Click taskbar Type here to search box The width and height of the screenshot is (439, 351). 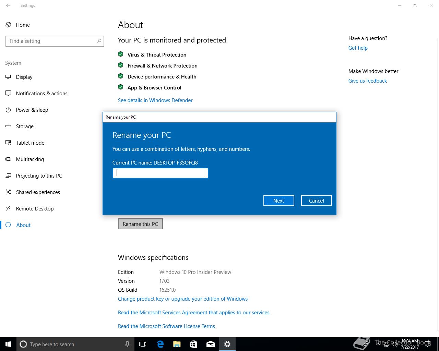click(75, 344)
